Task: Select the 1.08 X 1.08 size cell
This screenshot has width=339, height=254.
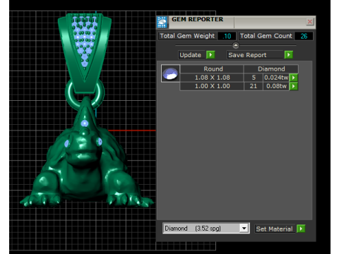Action: [212, 78]
